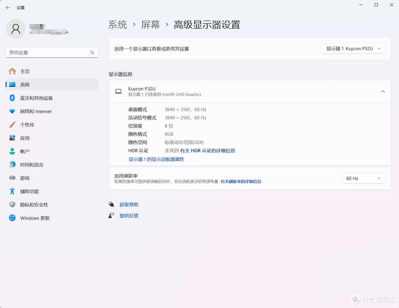The height and width of the screenshot is (308, 399).
Task: Maximize the Settings window
Action: coord(376,5)
